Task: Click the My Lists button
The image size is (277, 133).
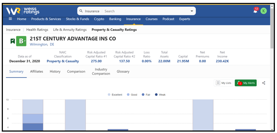Action: 223,83
